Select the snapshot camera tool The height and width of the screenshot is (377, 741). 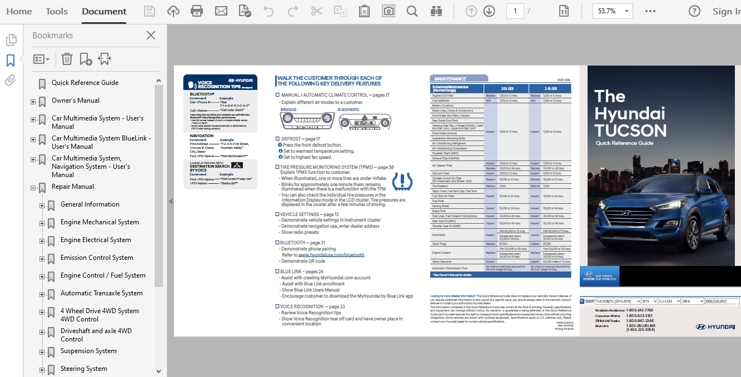pyautogui.click(x=388, y=11)
